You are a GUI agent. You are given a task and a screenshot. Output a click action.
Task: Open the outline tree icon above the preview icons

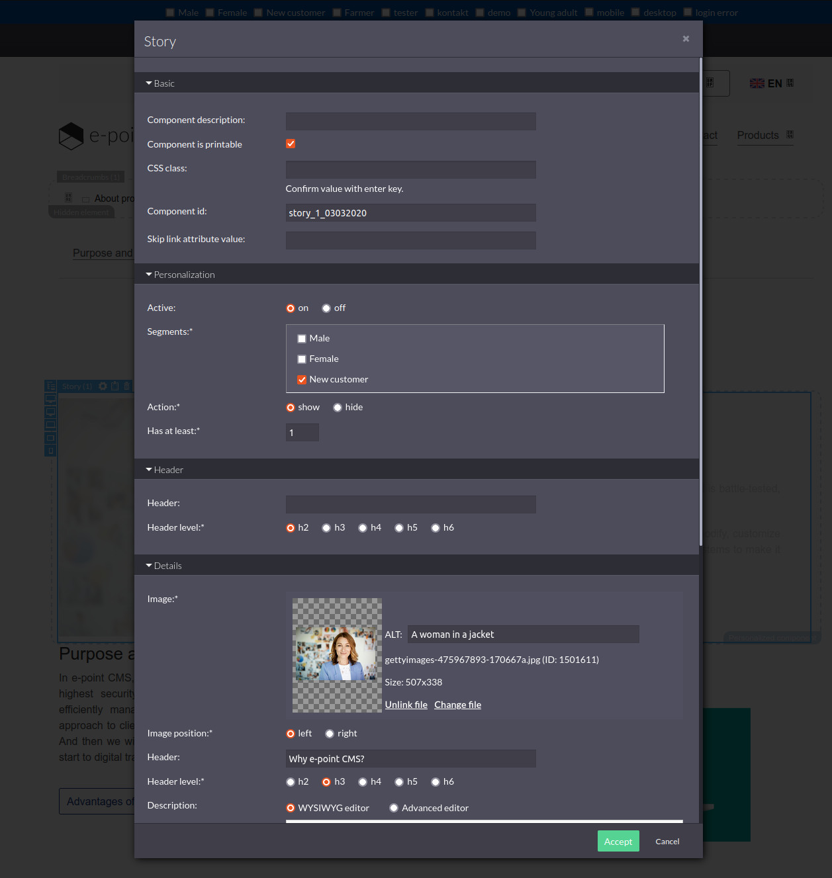click(x=50, y=386)
